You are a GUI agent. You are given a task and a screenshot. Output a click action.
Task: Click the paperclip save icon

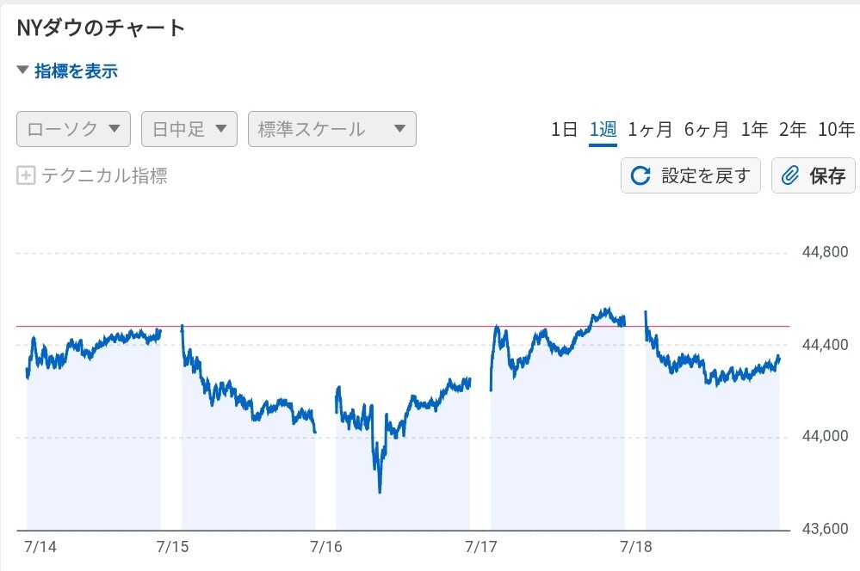point(789,176)
